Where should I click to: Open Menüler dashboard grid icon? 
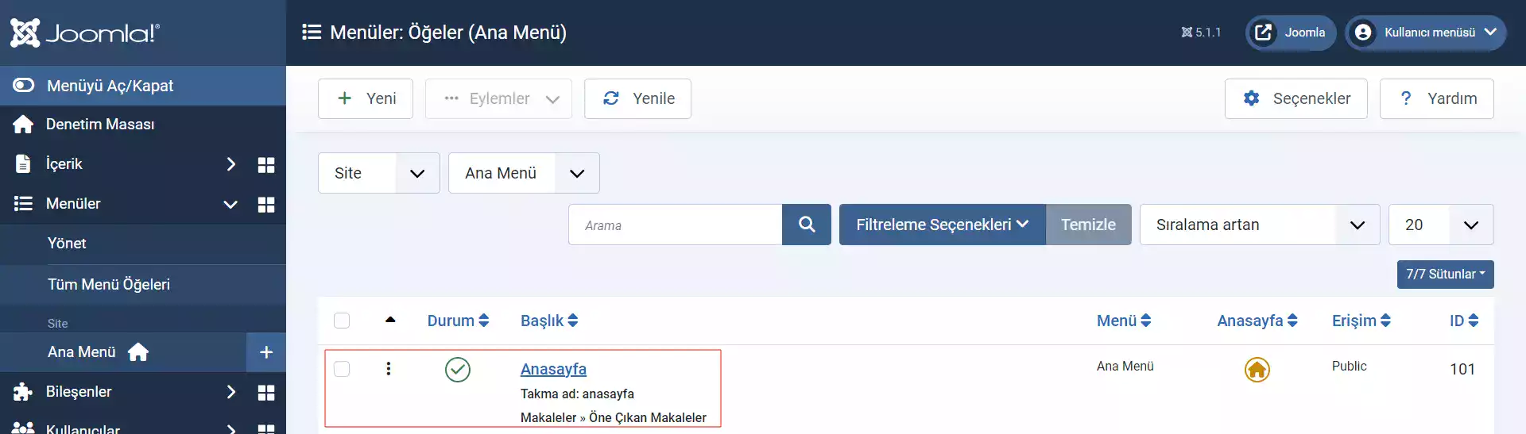coord(266,204)
